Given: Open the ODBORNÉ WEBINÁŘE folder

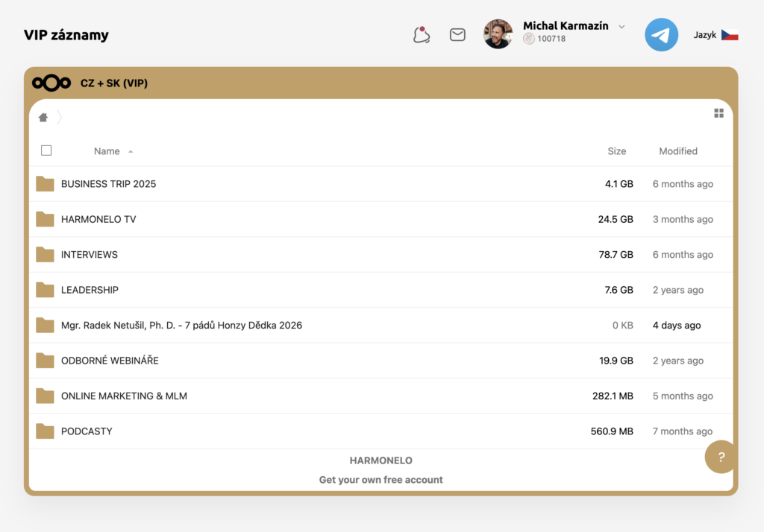Looking at the screenshot, I should click(110, 361).
